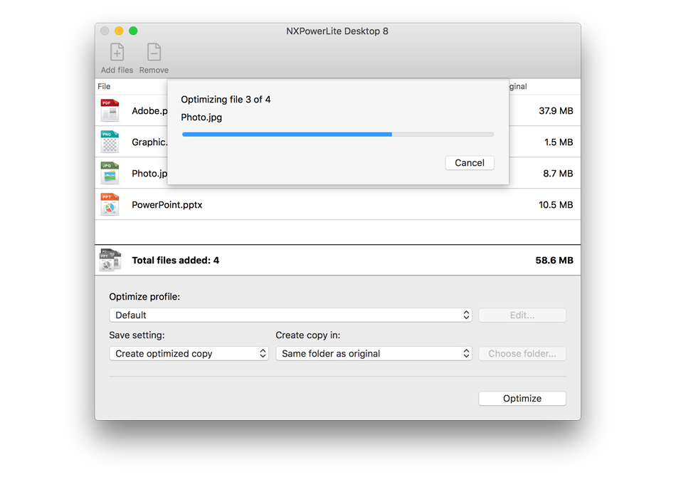Image resolution: width=676 pixels, height=477 pixels.
Task: Select the PPT icon for PowerPoint.pptx
Action: 110,204
